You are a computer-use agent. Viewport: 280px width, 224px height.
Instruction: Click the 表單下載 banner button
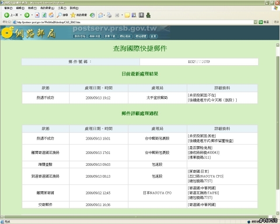point(110,36)
